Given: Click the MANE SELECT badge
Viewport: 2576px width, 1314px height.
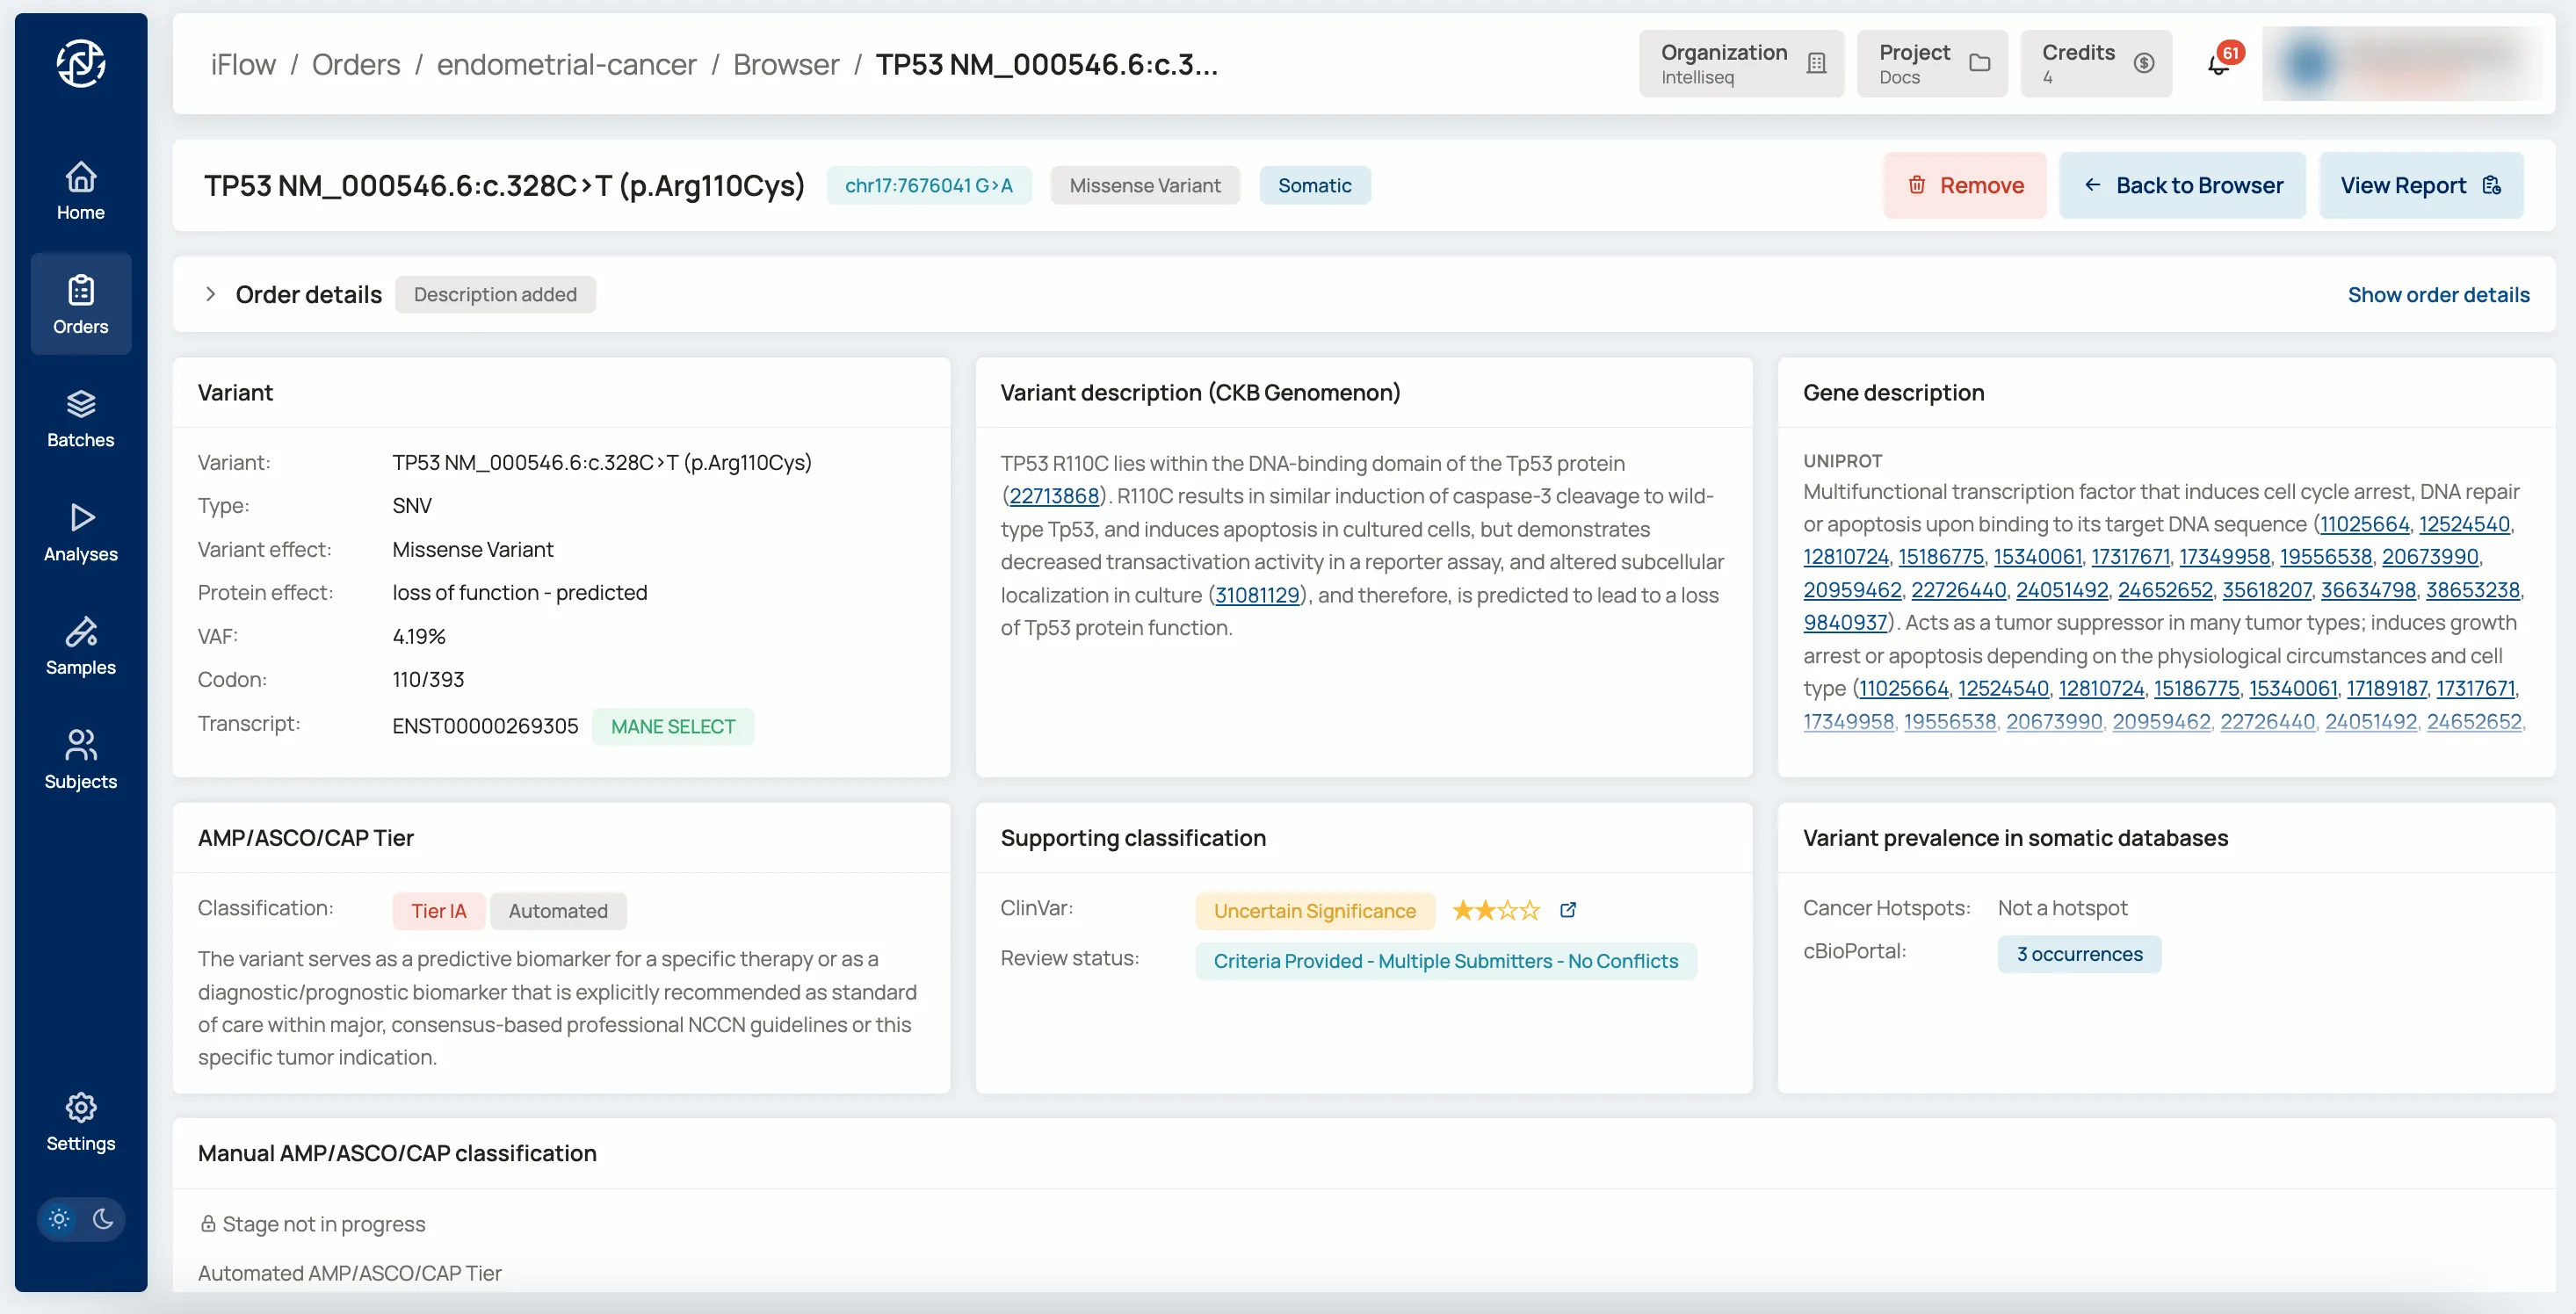Looking at the screenshot, I should click(x=673, y=726).
